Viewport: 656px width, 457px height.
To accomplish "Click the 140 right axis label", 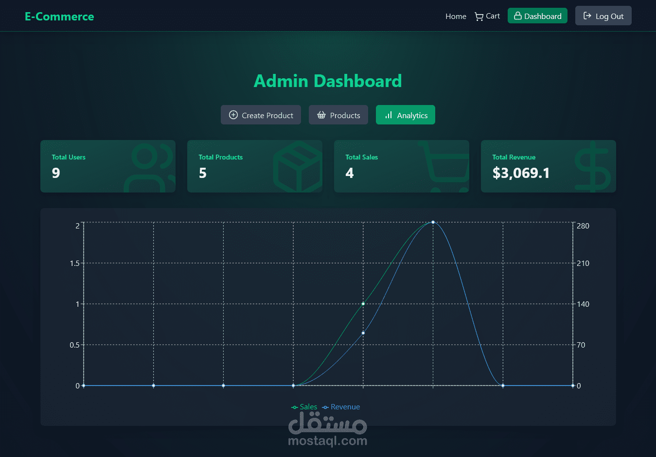I will coord(583,304).
